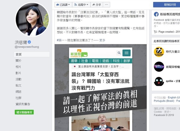This screenshot has width=180, height=131.
Task: Click the Português (Brasil) language link
Action: pyautogui.click(x=164, y=101)
